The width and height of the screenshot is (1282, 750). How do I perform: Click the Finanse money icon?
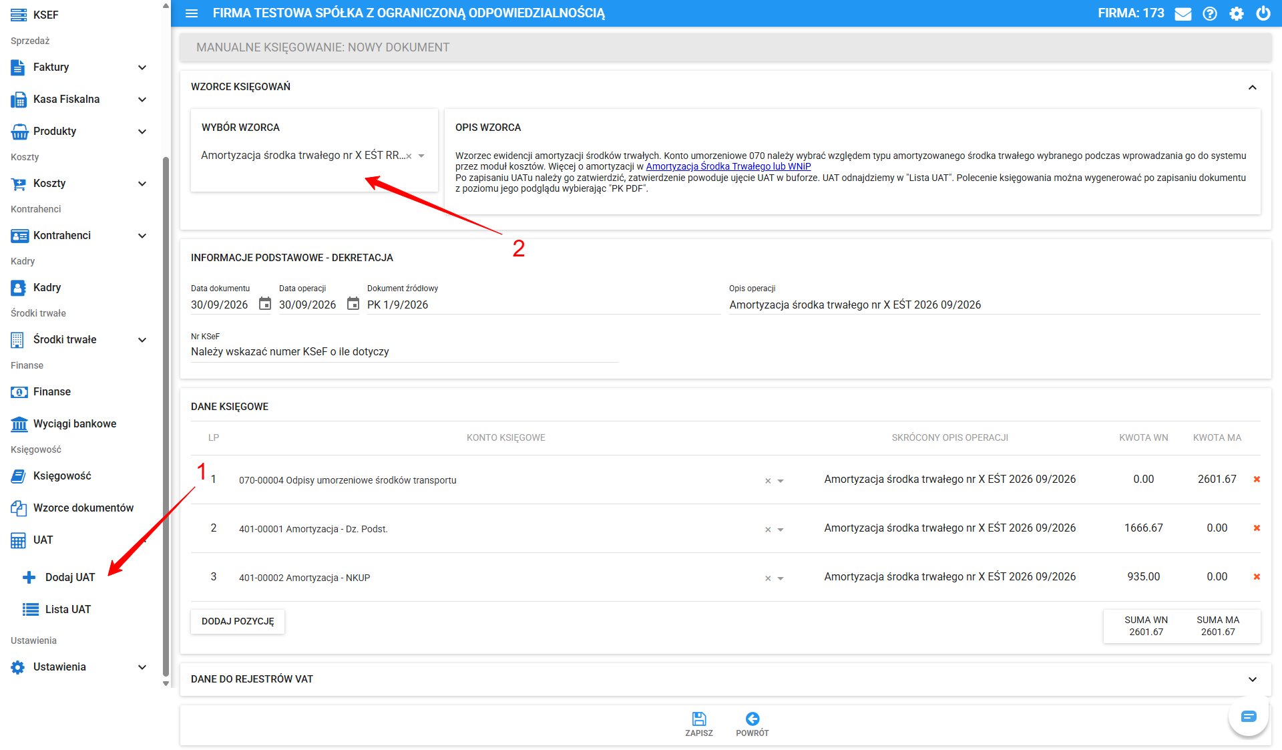(19, 392)
